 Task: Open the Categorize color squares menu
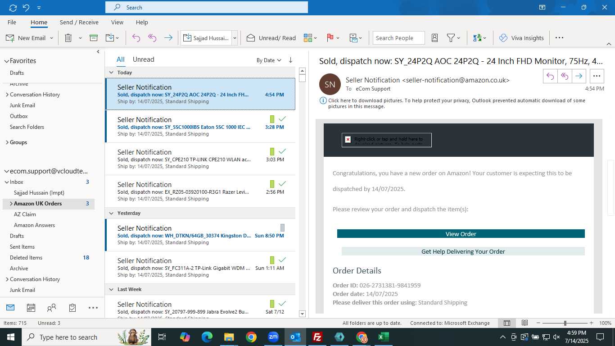click(310, 38)
